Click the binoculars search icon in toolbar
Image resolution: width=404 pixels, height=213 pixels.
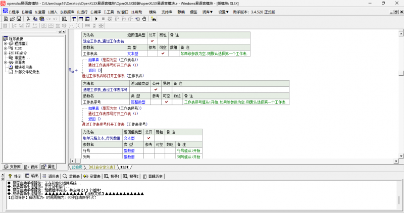coord(153,19)
